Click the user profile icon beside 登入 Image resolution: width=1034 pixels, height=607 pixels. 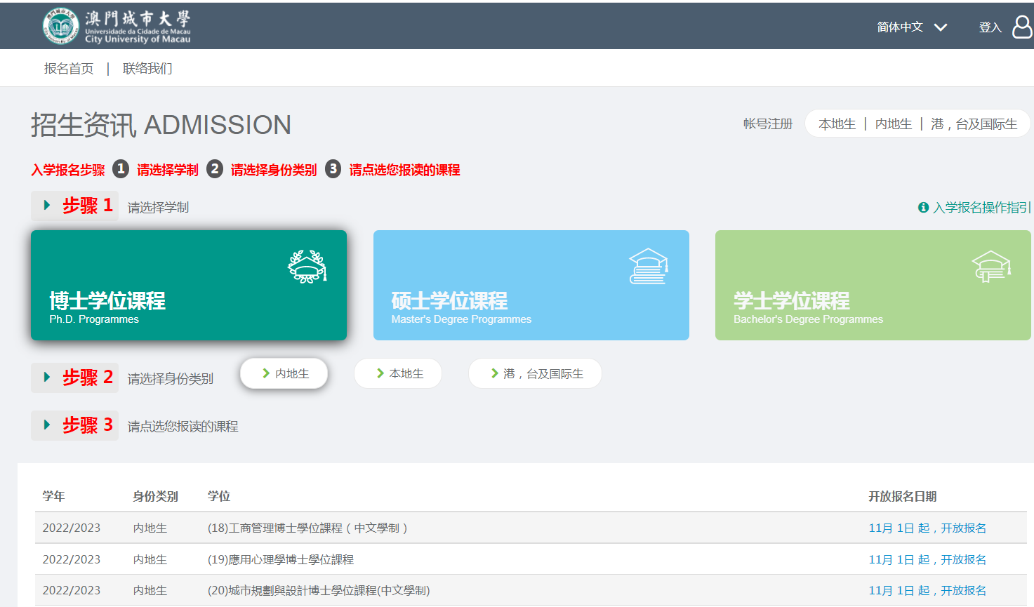(x=1022, y=27)
